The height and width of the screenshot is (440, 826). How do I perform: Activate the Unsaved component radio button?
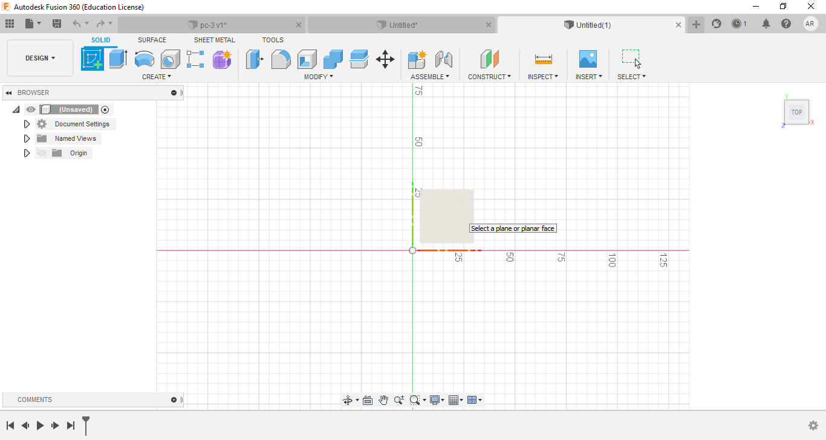(x=105, y=109)
